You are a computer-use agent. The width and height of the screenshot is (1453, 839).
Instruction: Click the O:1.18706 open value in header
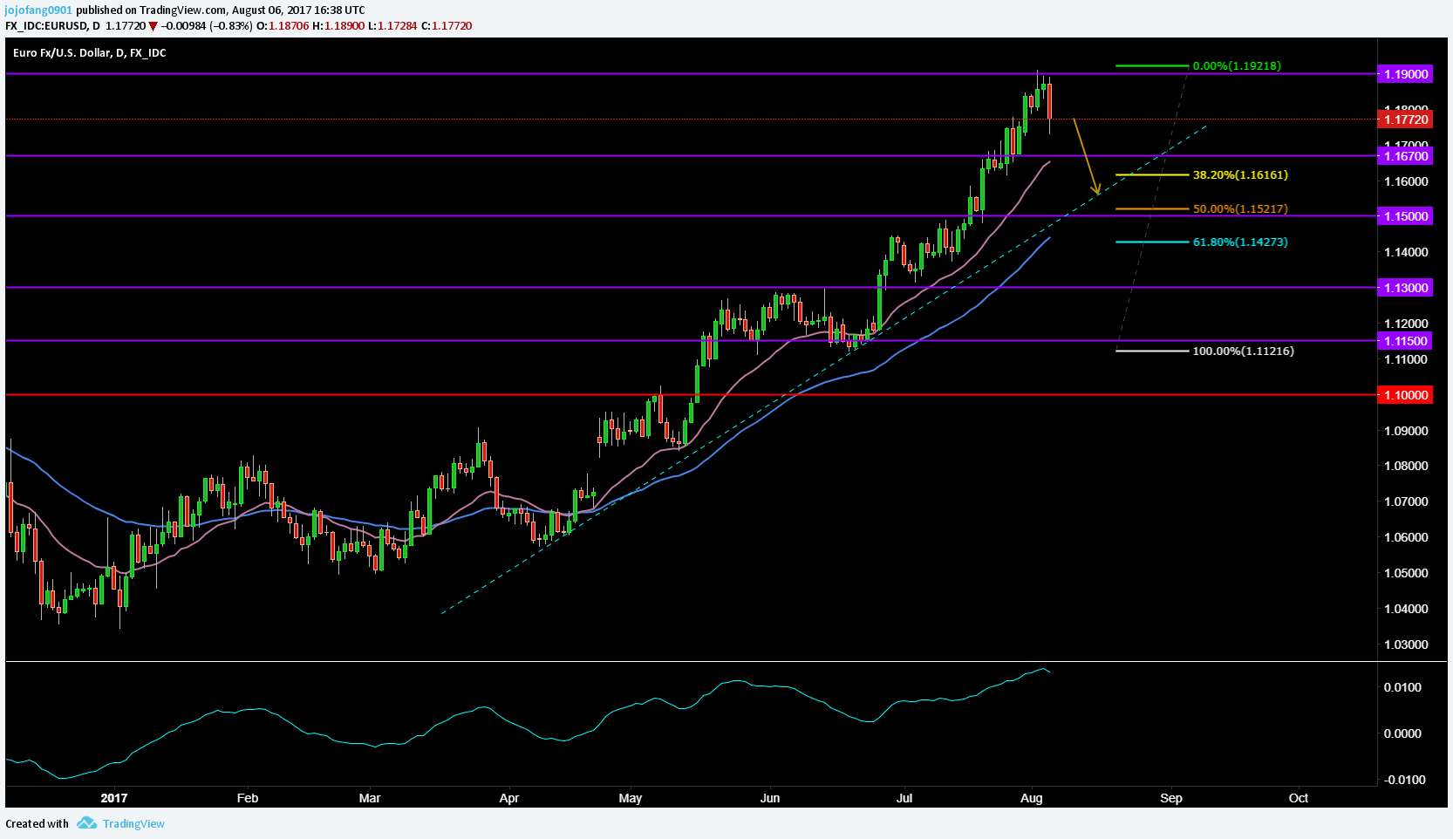(283, 26)
